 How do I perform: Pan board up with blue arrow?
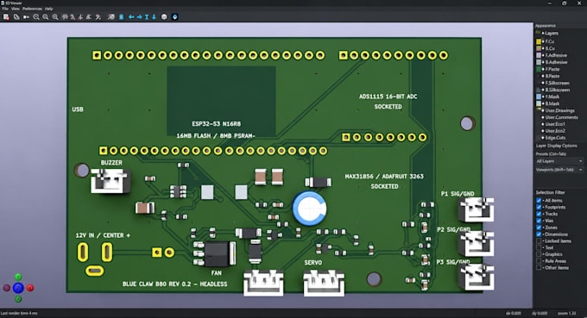147,17
